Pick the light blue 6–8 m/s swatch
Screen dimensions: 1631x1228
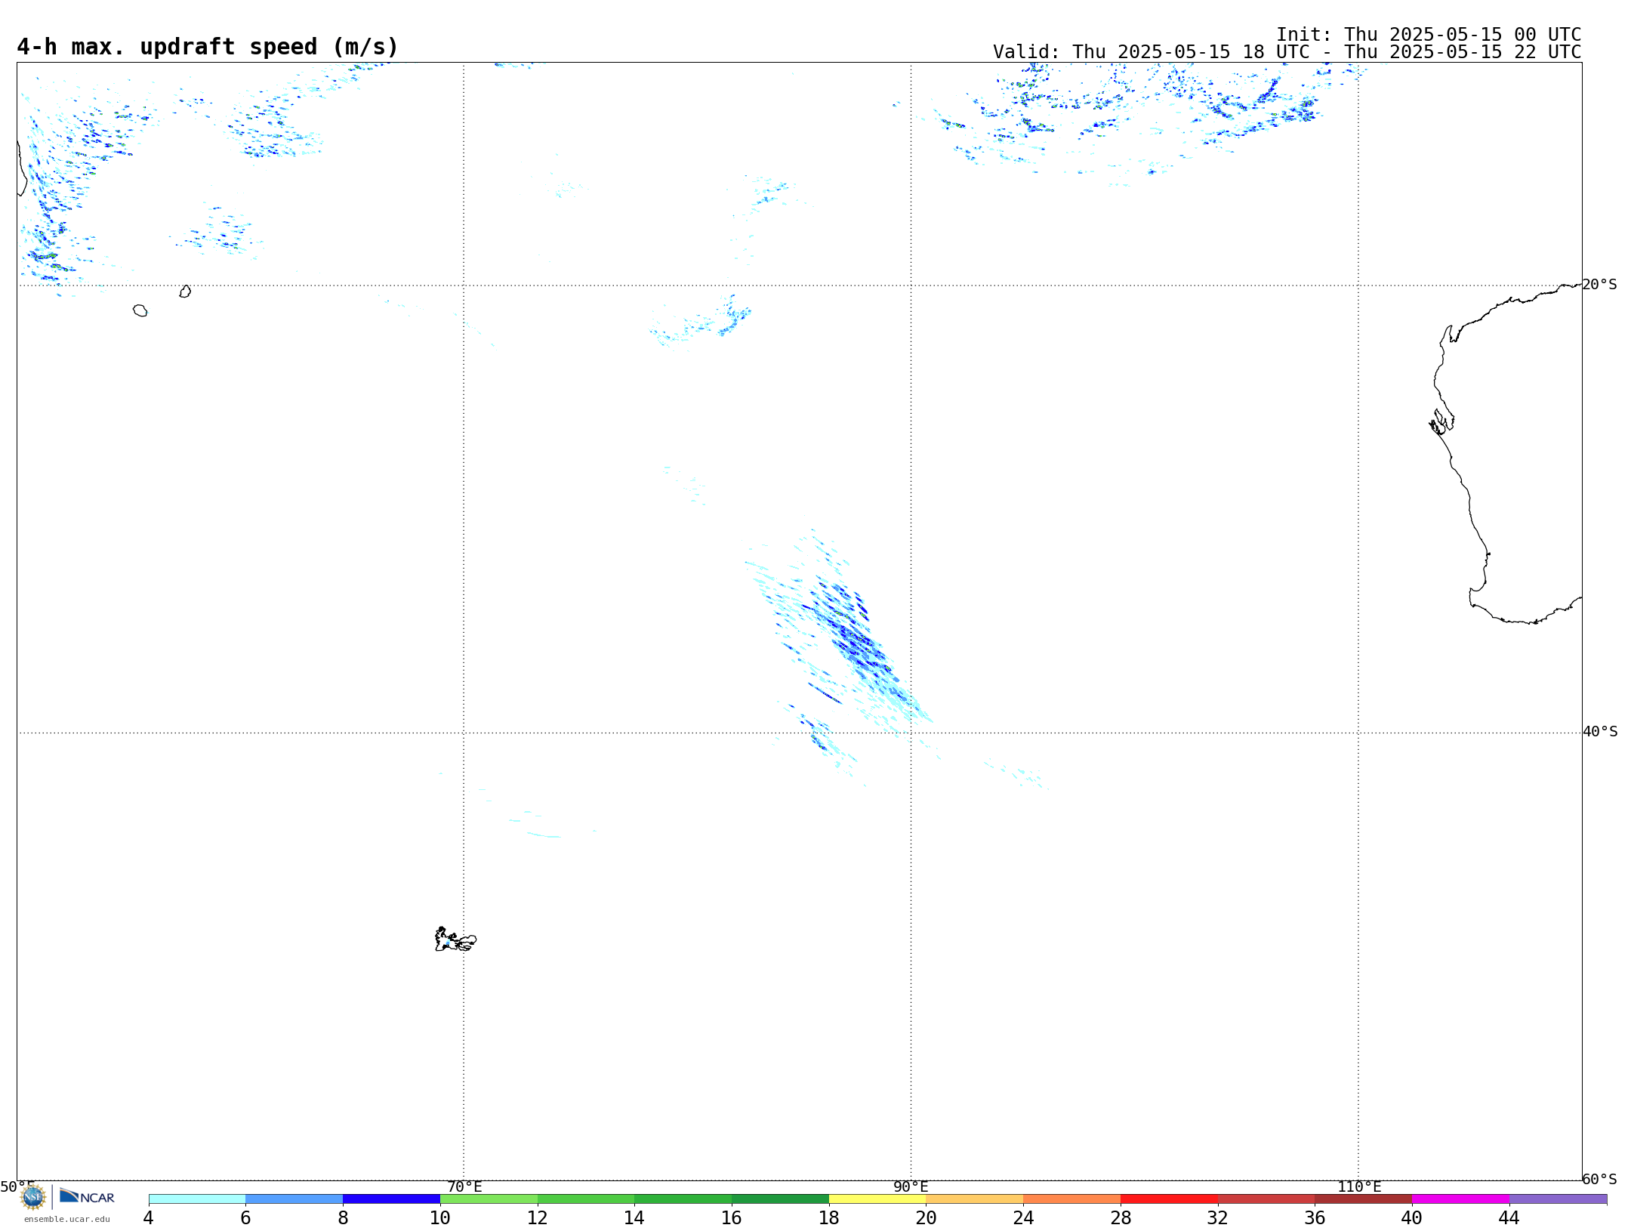[x=294, y=1199]
